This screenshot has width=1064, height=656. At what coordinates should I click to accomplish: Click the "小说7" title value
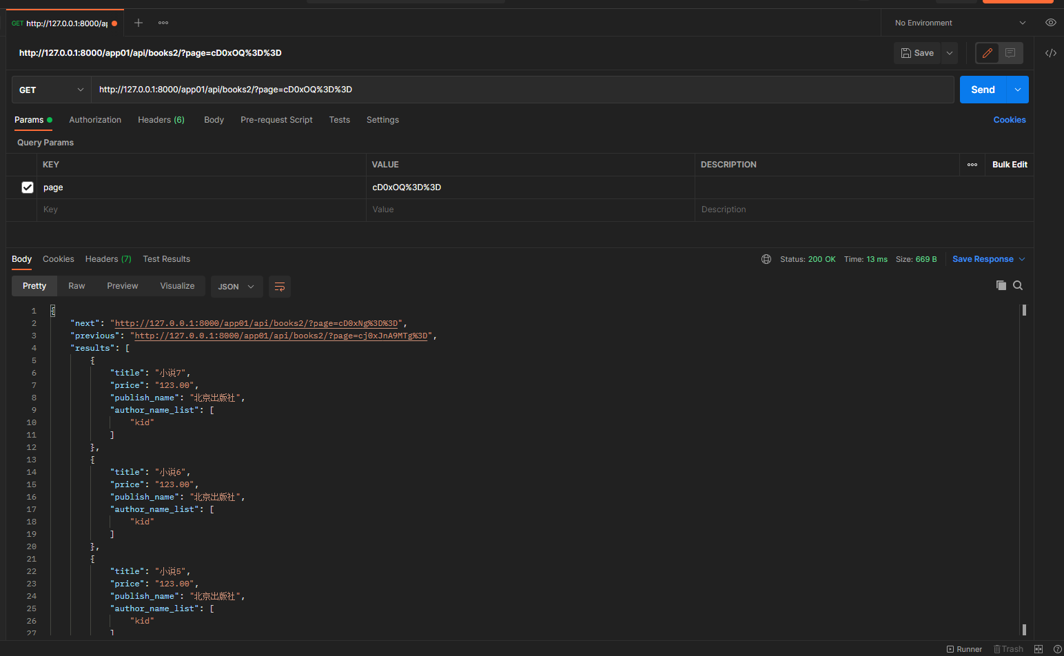[x=170, y=373]
